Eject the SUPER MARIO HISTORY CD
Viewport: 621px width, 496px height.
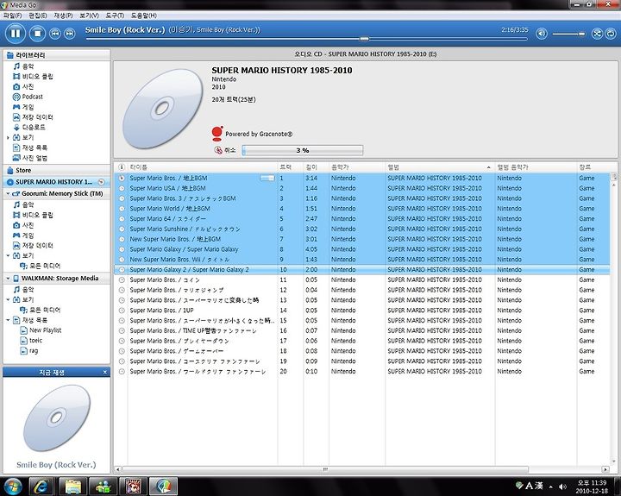pyautogui.click(x=102, y=182)
